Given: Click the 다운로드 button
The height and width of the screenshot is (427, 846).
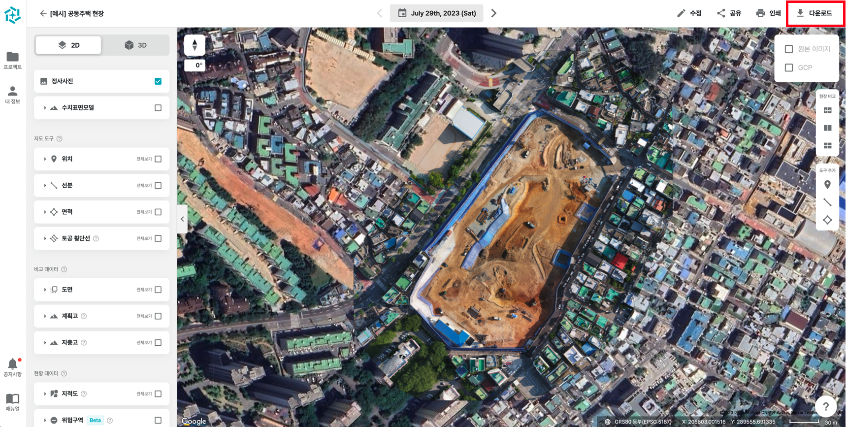Looking at the screenshot, I should point(815,13).
